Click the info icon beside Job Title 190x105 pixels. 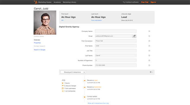click(149, 51)
